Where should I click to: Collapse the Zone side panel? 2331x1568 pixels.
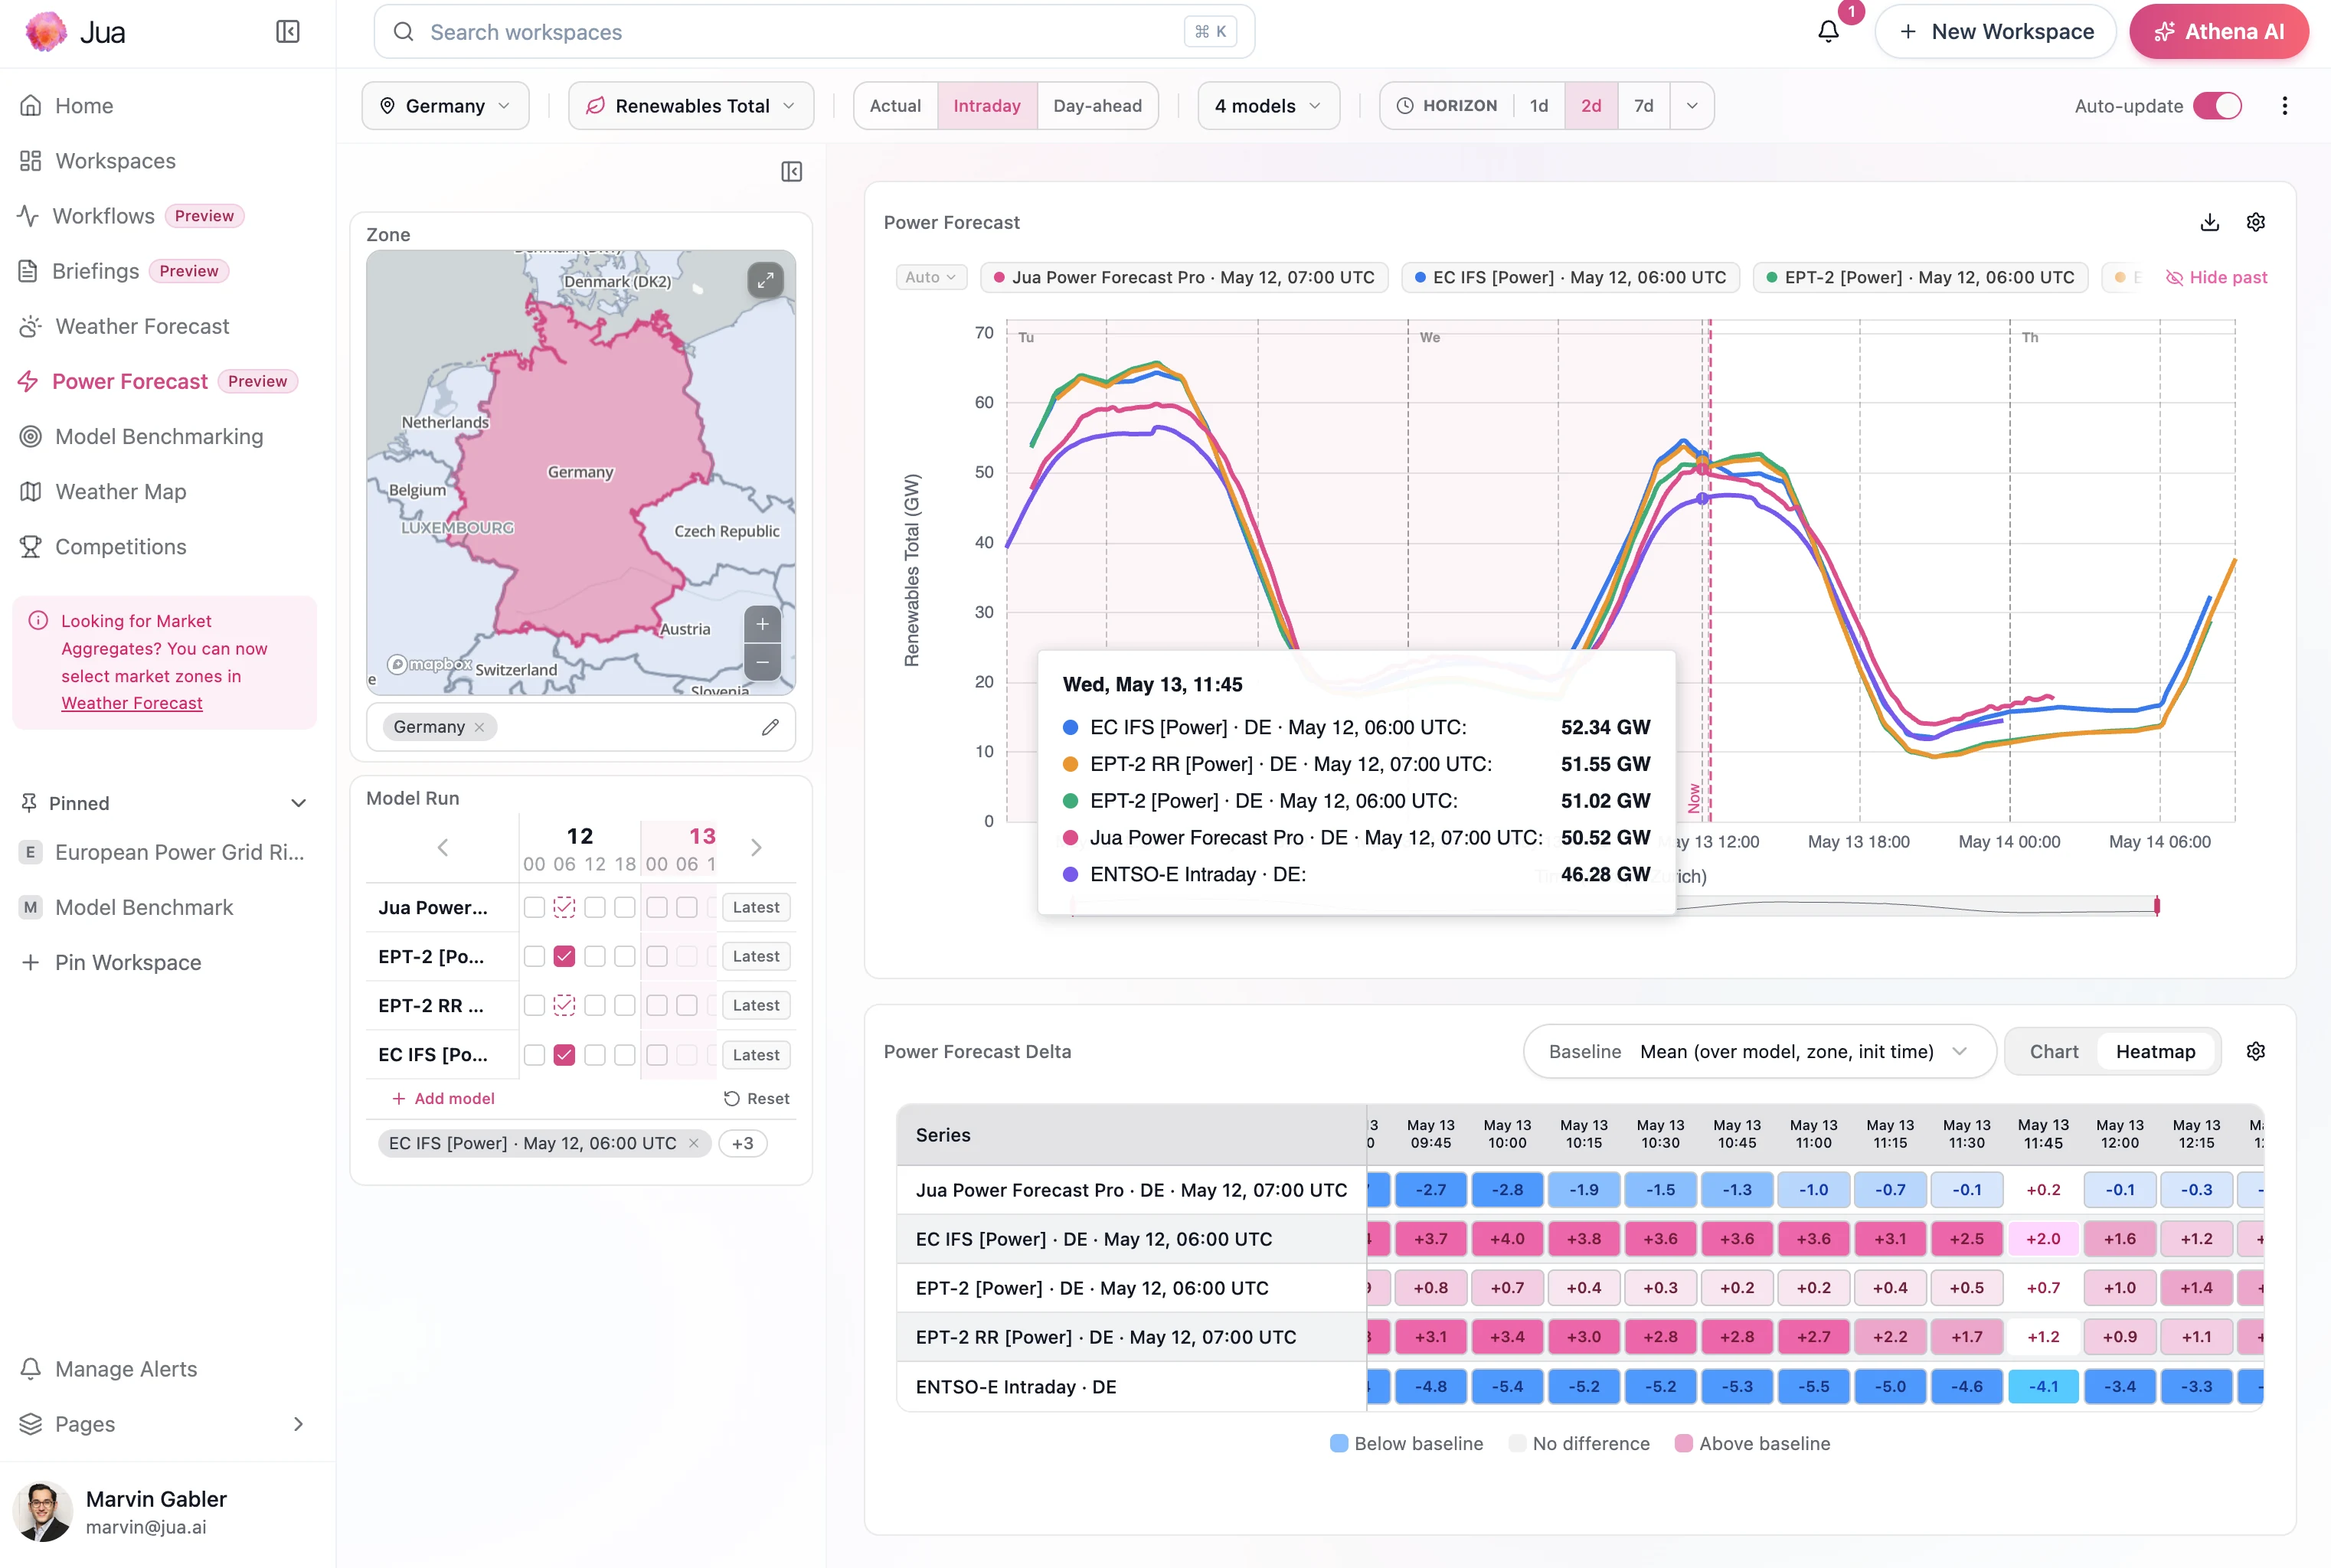[x=791, y=172]
